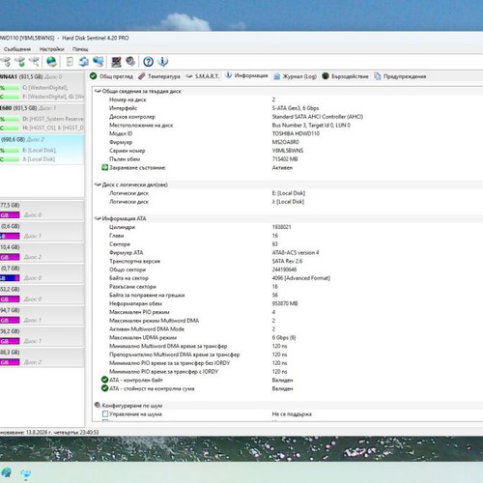Select the 10,4 GB partition usage bar
483x483 pixels.
[x=10, y=257]
